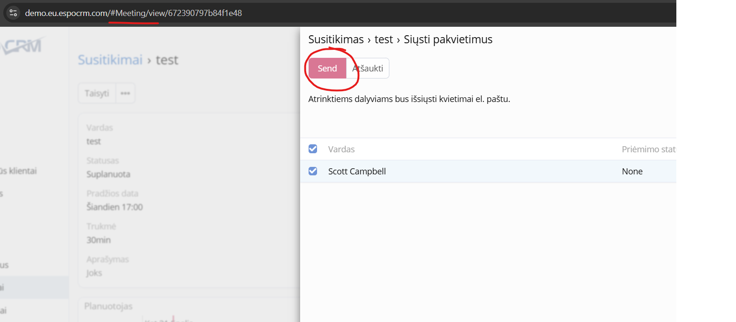The width and height of the screenshot is (736, 322).
Task: Select the Scott Campbell attendee name
Action: point(357,172)
